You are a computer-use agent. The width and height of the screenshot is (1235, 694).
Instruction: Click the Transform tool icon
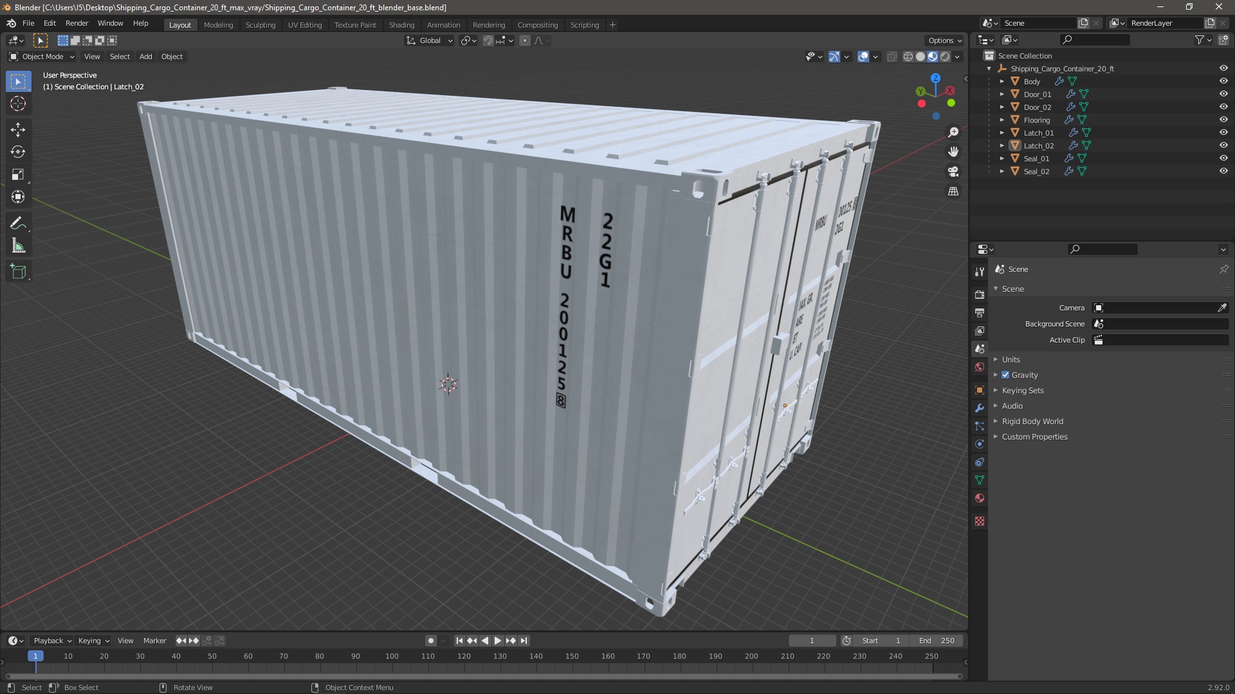[x=19, y=197]
